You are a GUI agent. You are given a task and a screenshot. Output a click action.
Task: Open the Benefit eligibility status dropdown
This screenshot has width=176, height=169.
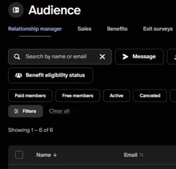pyautogui.click(x=51, y=75)
